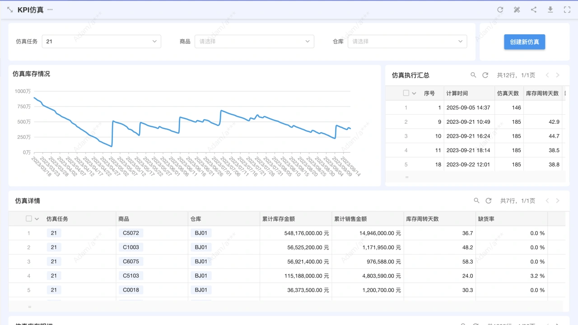578x325 pixels.
Task: Toggle select-all checkbox in 仿真执行汇总 table
Action: coord(406,93)
